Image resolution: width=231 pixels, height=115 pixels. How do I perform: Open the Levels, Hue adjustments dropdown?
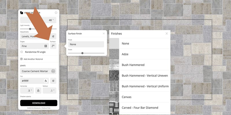tap(34, 37)
